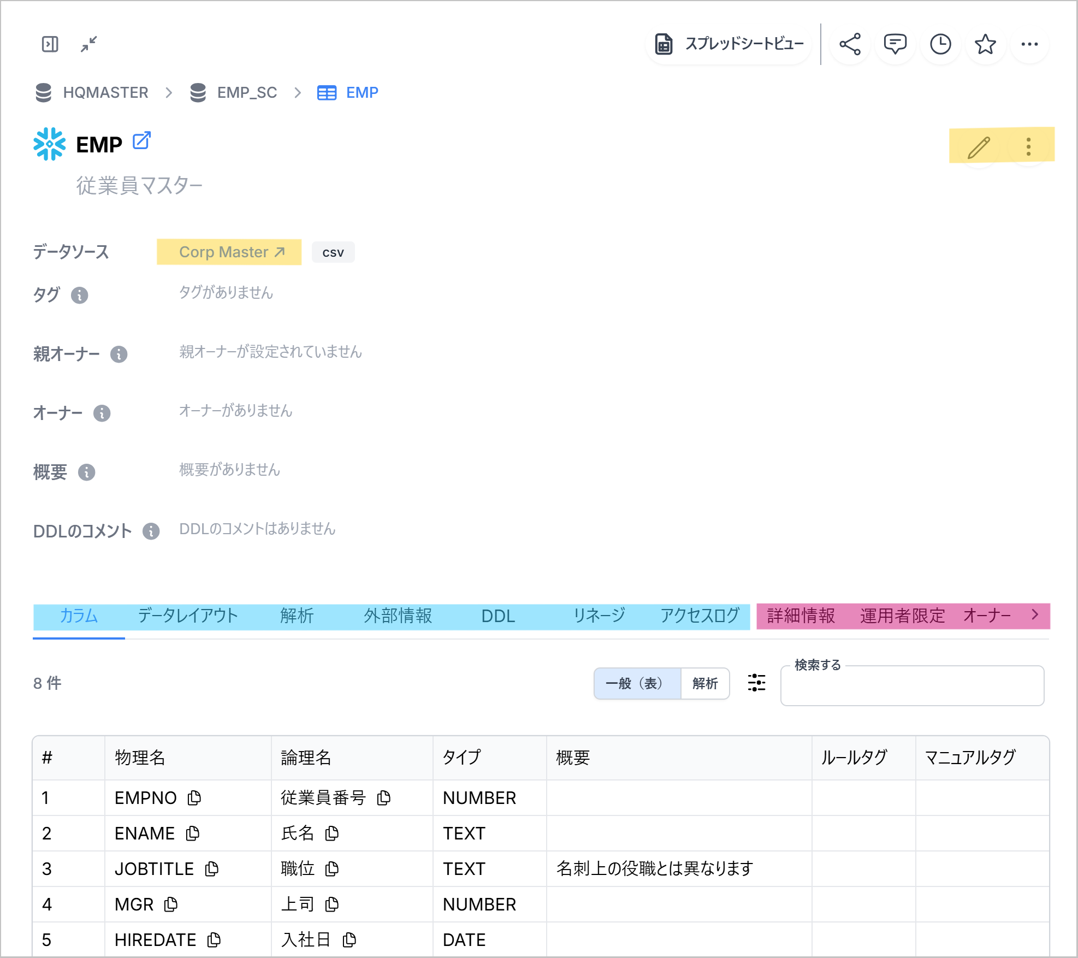Show info for 親オーナー
This screenshot has width=1078, height=958.
tap(119, 354)
